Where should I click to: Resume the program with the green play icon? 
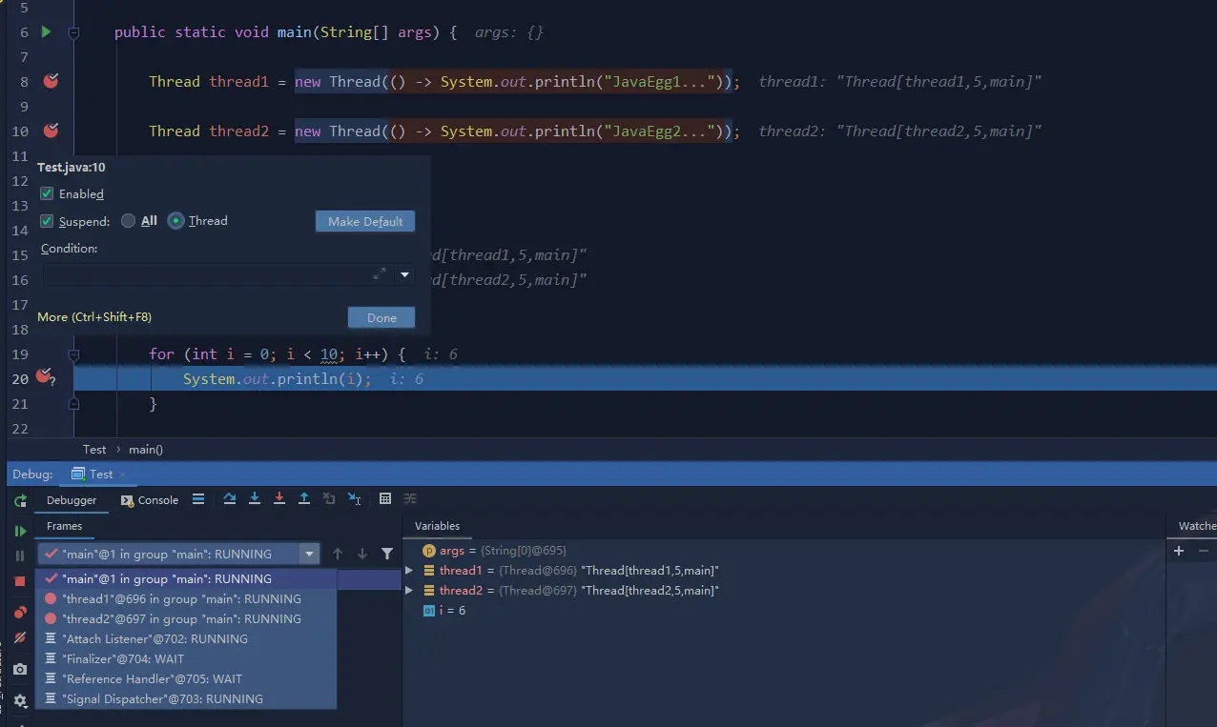(x=19, y=529)
